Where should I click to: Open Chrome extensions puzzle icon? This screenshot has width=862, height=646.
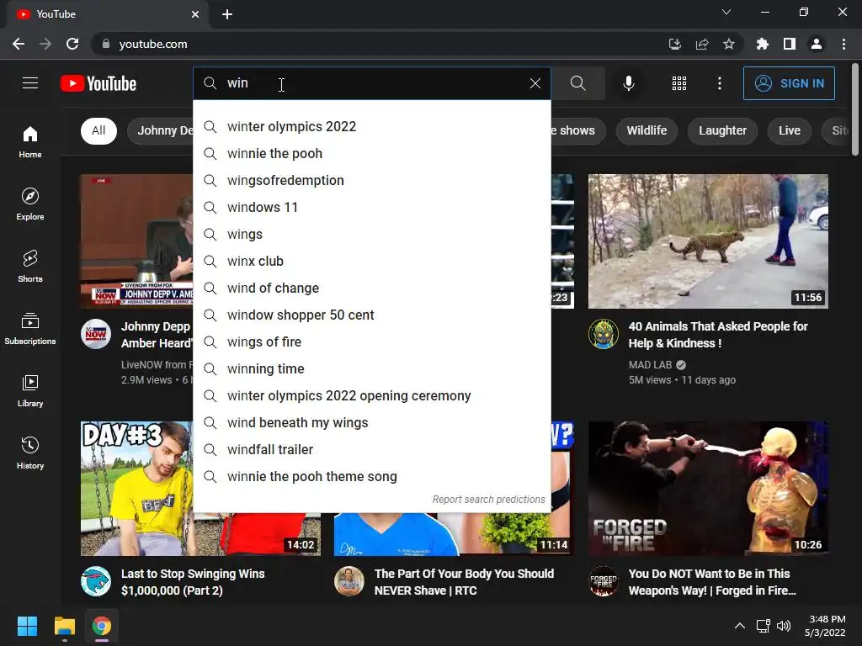tap(763, 44)
